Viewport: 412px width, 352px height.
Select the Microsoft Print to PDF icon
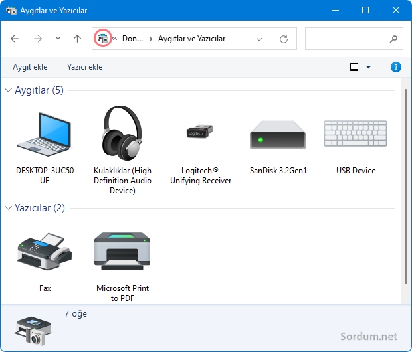(122, 251)
